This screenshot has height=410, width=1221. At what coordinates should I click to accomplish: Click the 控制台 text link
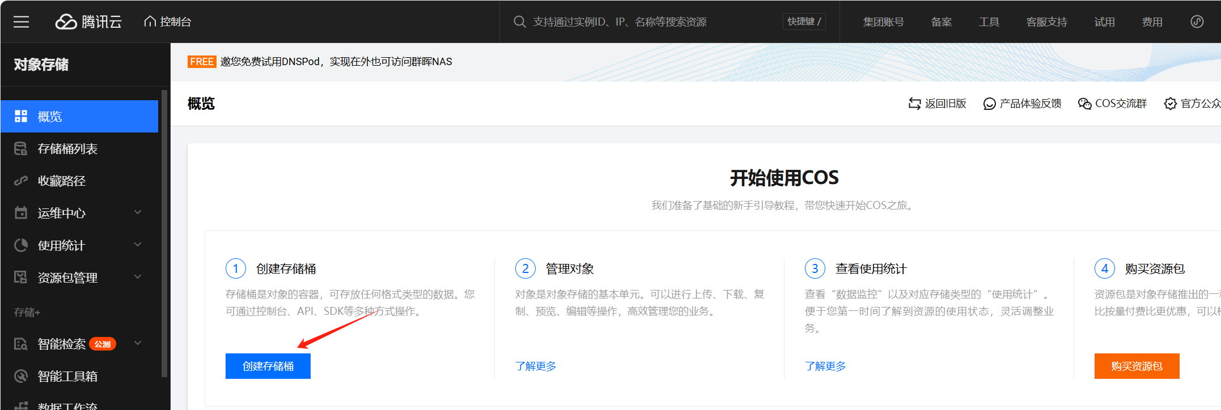pyautogui.click(x=176, y=22)
